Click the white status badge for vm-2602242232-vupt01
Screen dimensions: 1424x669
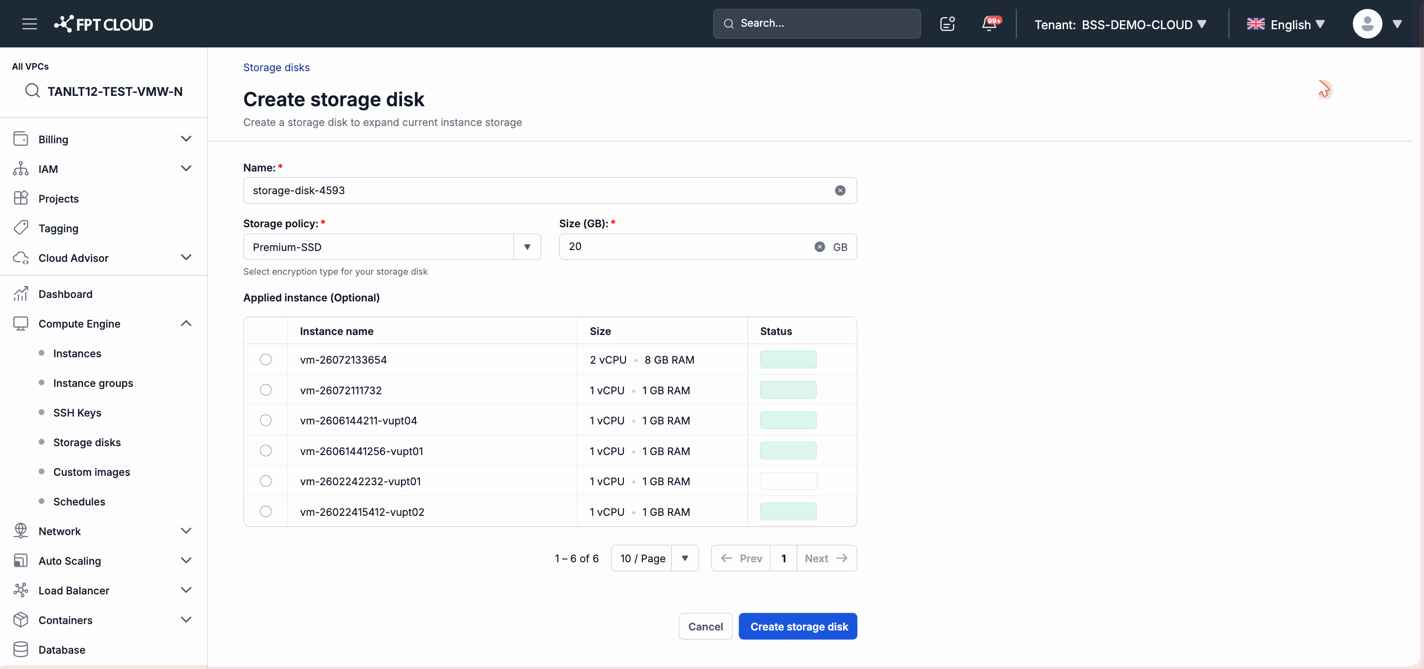click(x=788, y=481)
